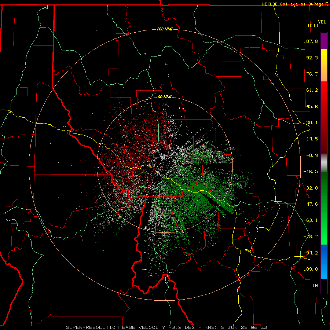Click the 30.1 velocity scale value
Image resolution: width=330 pixels, height=330 pixels.
click(x=312, y=123)
